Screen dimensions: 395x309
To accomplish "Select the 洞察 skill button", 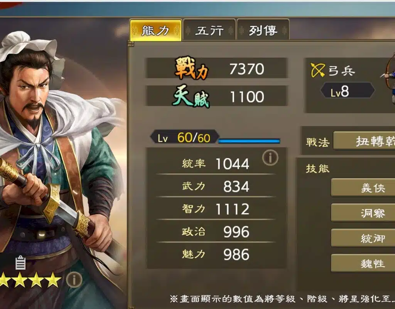I will click(x=363, y=212).
